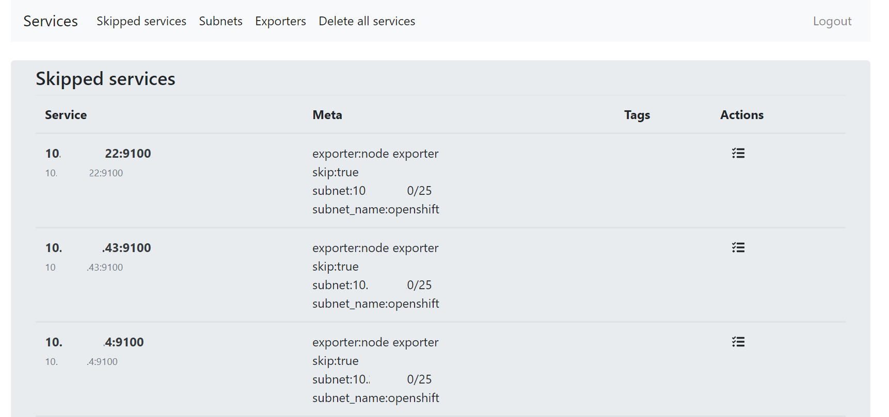Click small grey address ending 22:9100

[x=84, y=173]
